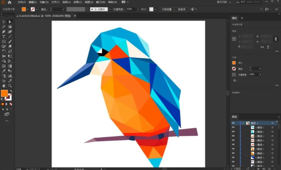This screenshot has width=281, height=170.
Task: Click the 文档设置 button
Action: pyautogui.click(x=167, y=9)
